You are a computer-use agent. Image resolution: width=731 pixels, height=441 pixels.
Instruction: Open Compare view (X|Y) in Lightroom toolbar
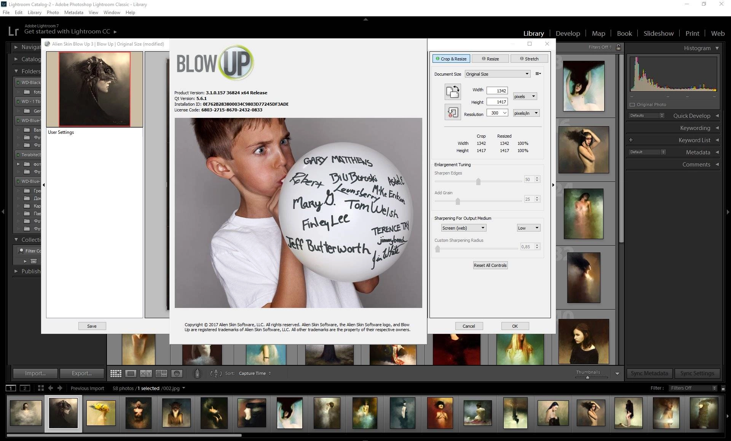coord(146,373)
